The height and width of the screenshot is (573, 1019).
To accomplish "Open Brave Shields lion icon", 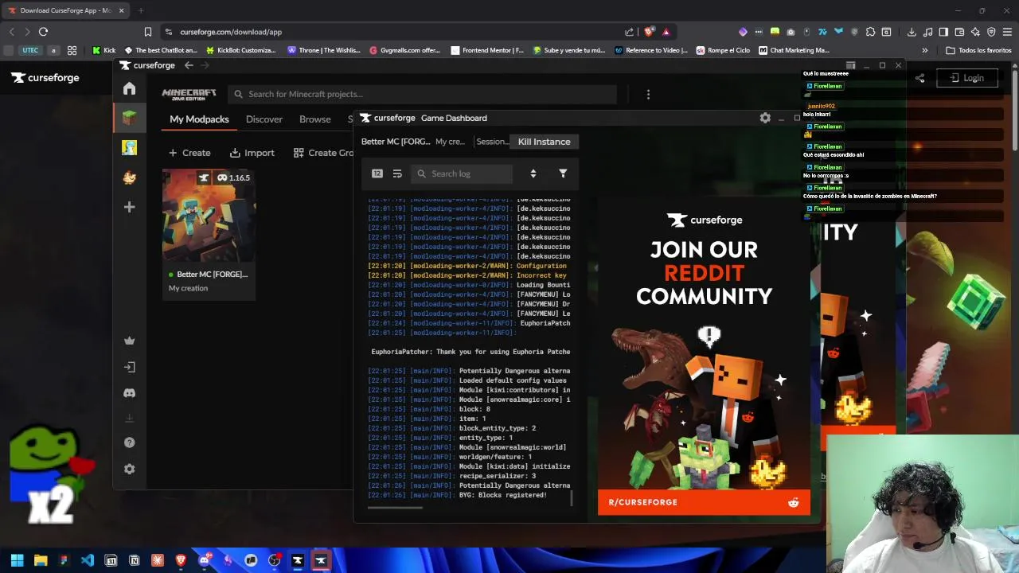I will tap(649, 32).
